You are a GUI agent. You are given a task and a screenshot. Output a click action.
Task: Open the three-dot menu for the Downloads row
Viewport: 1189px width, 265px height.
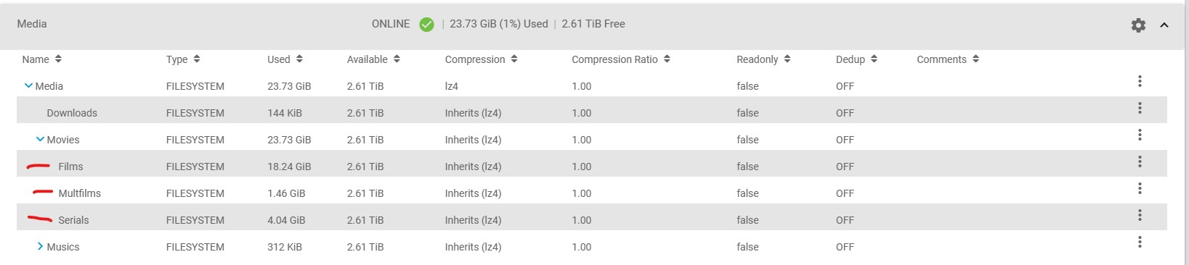click(1140, 108)
